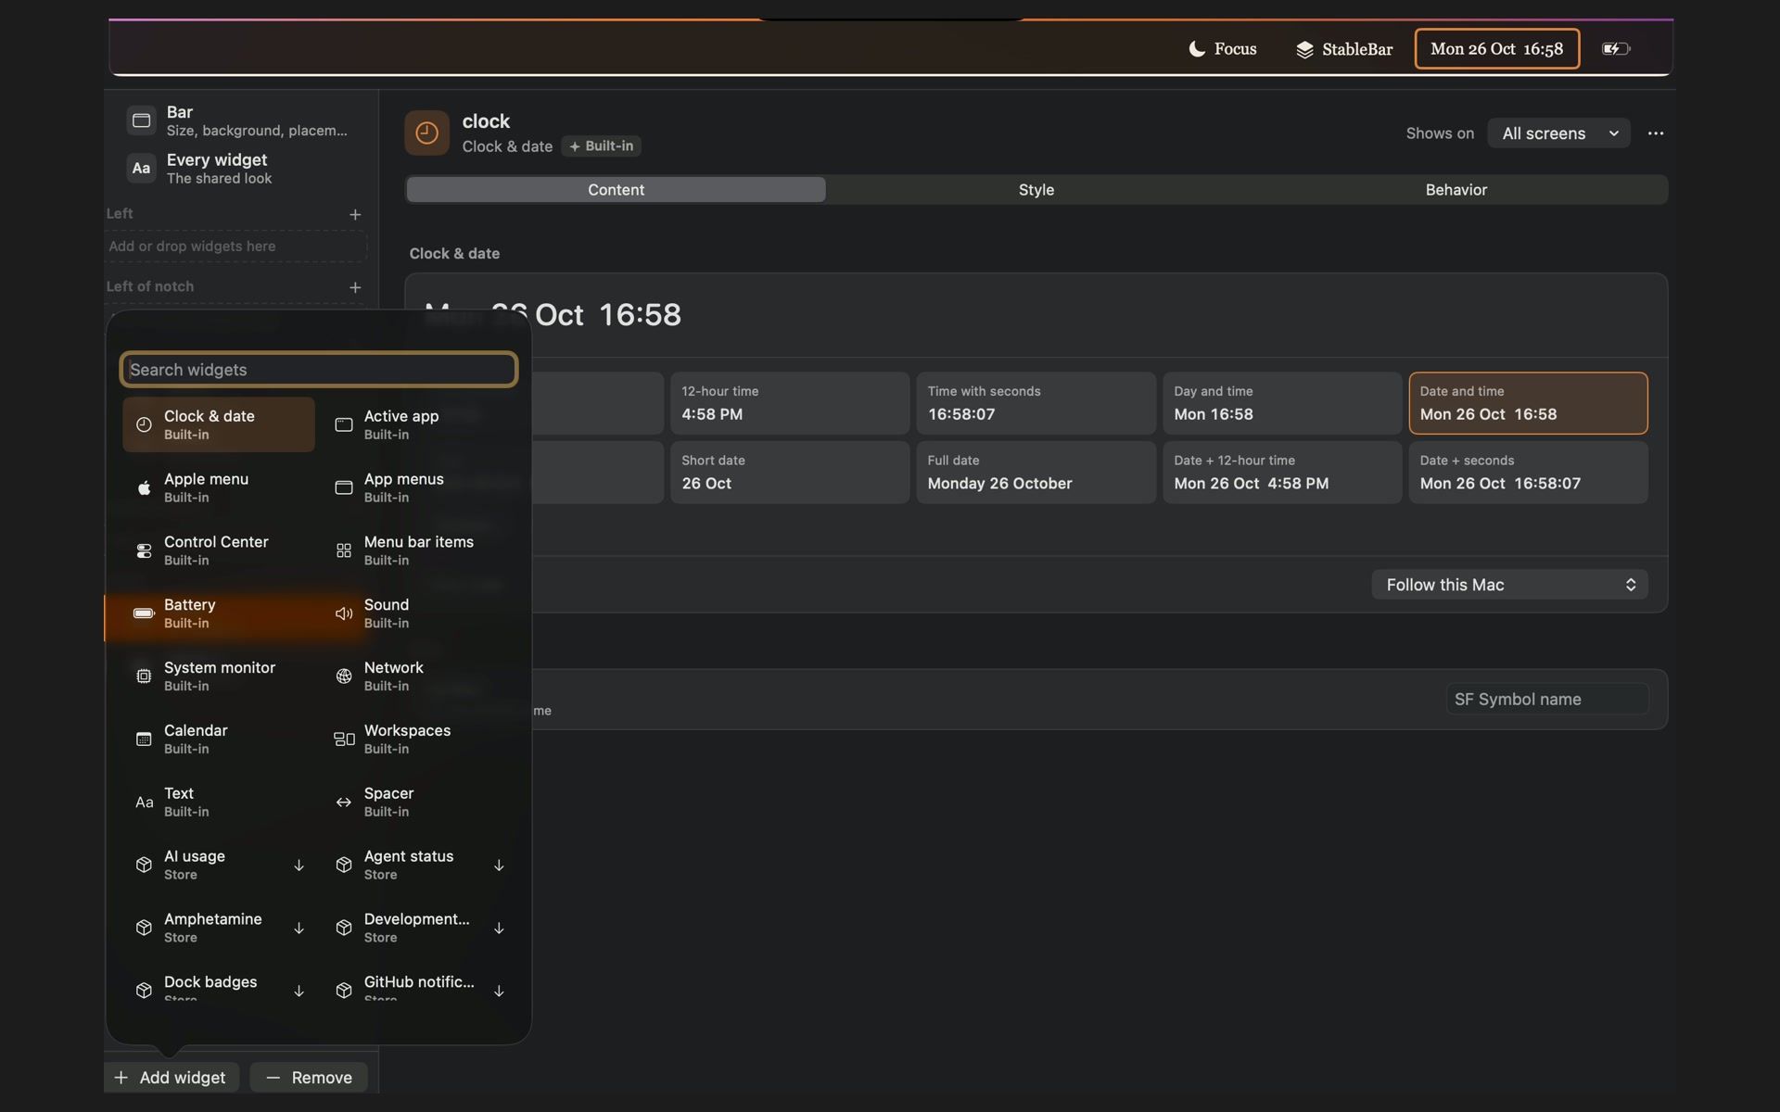Click the Clock & date widget icon
Image resolution: width=1780 pixels, height=1112 pixels.
tap(144, 424)
